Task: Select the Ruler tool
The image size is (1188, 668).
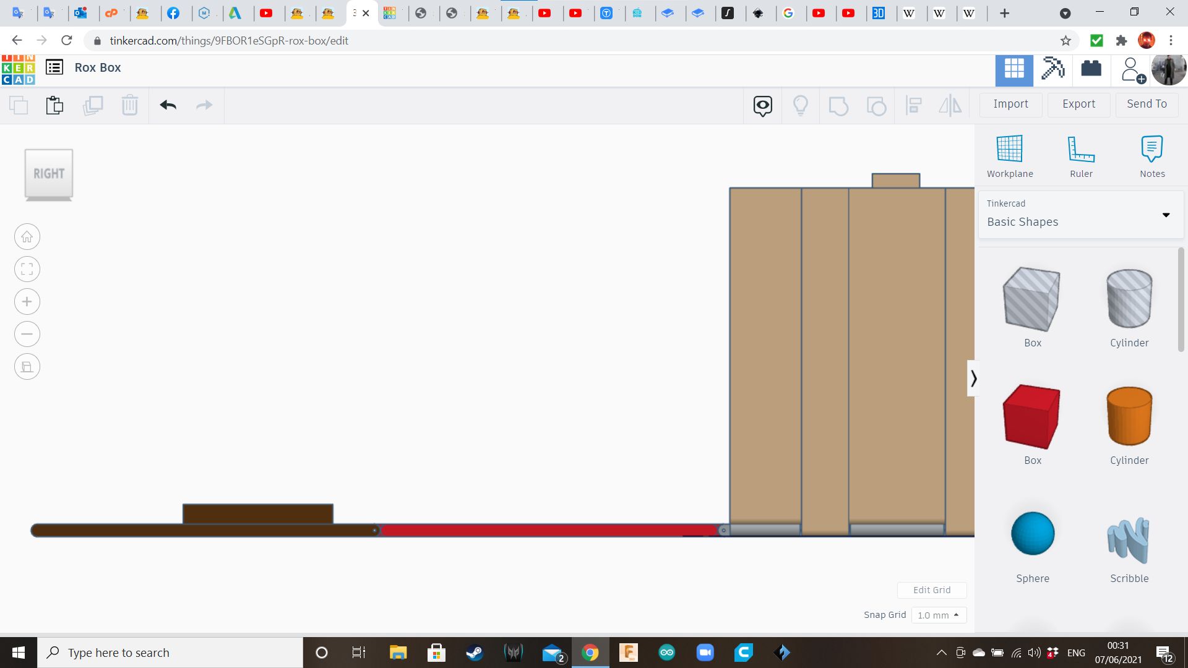Action: coord(1081,149)
